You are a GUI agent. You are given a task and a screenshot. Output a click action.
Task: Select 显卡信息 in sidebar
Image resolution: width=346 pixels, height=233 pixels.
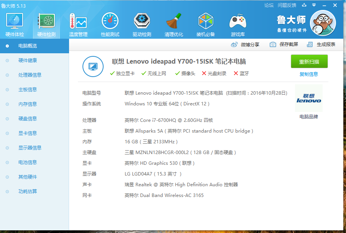35,133
